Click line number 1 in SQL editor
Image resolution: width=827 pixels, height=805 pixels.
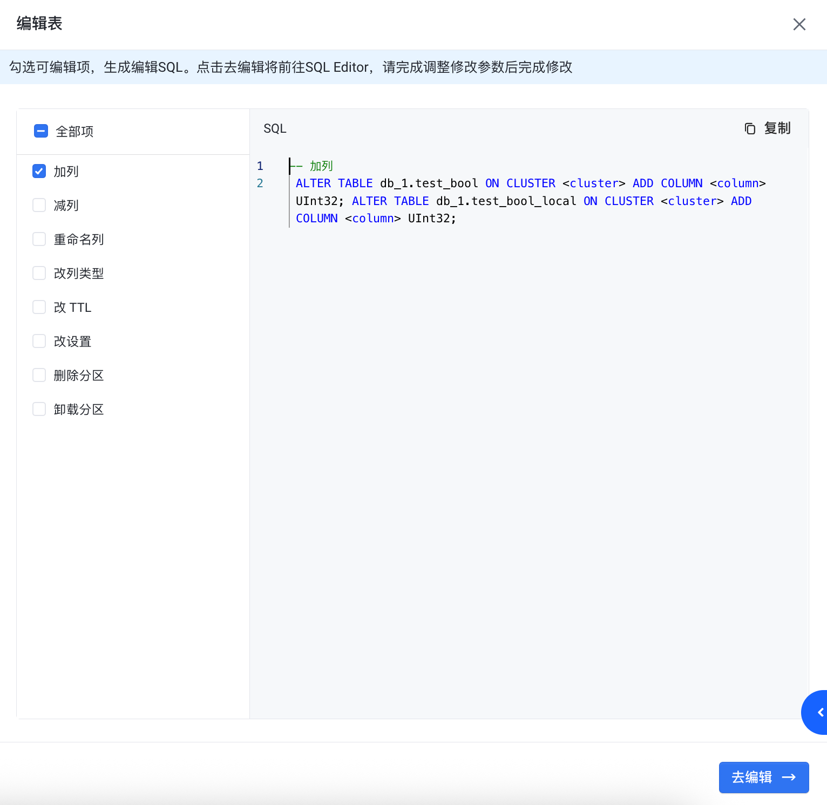point(260,166)
